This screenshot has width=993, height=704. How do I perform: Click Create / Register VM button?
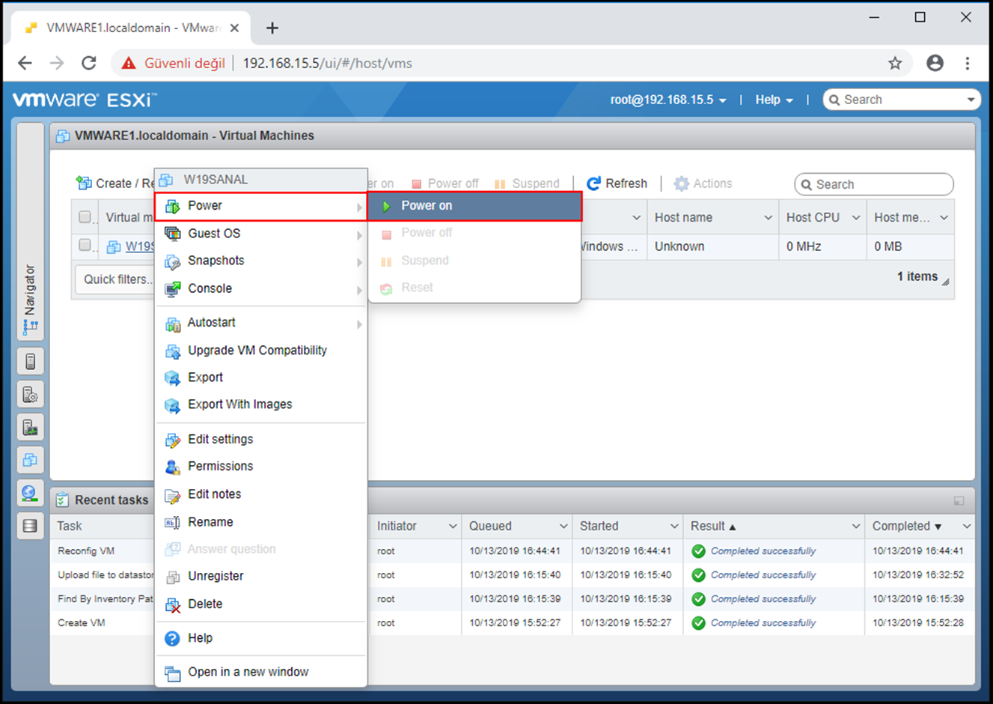(x=114, y=183)
